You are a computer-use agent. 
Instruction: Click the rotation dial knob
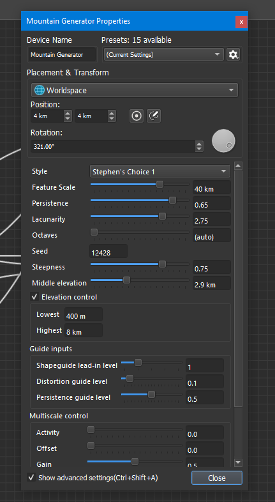(x=223, y=141)
